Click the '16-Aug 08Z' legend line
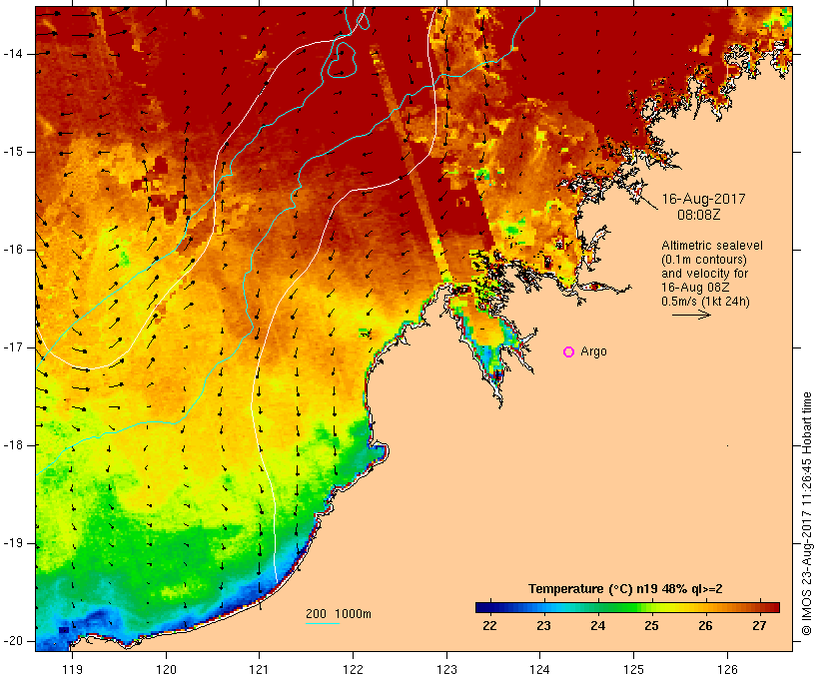This screenshot has width=819, height=679. [x=695, y=288]
